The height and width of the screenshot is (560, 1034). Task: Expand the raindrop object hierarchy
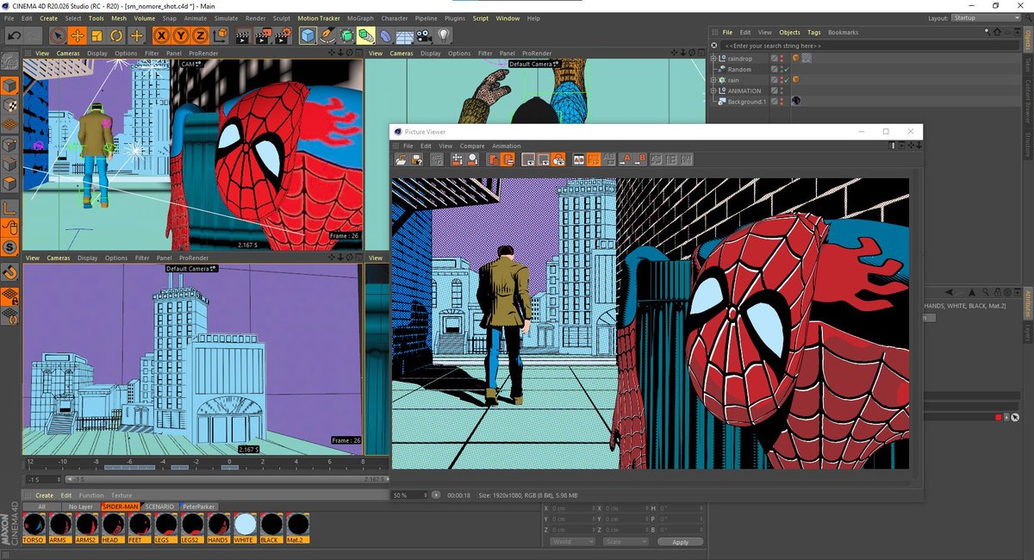pyautogui.click(x=713, y=59)
